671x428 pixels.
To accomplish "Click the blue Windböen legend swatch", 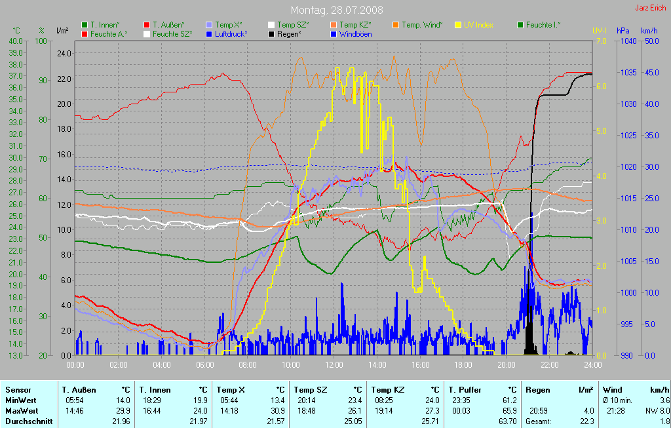I will (x=334, y=34).
